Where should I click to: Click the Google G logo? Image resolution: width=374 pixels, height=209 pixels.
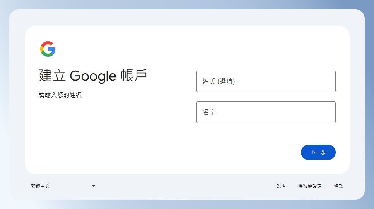click(x=48, y=49)
